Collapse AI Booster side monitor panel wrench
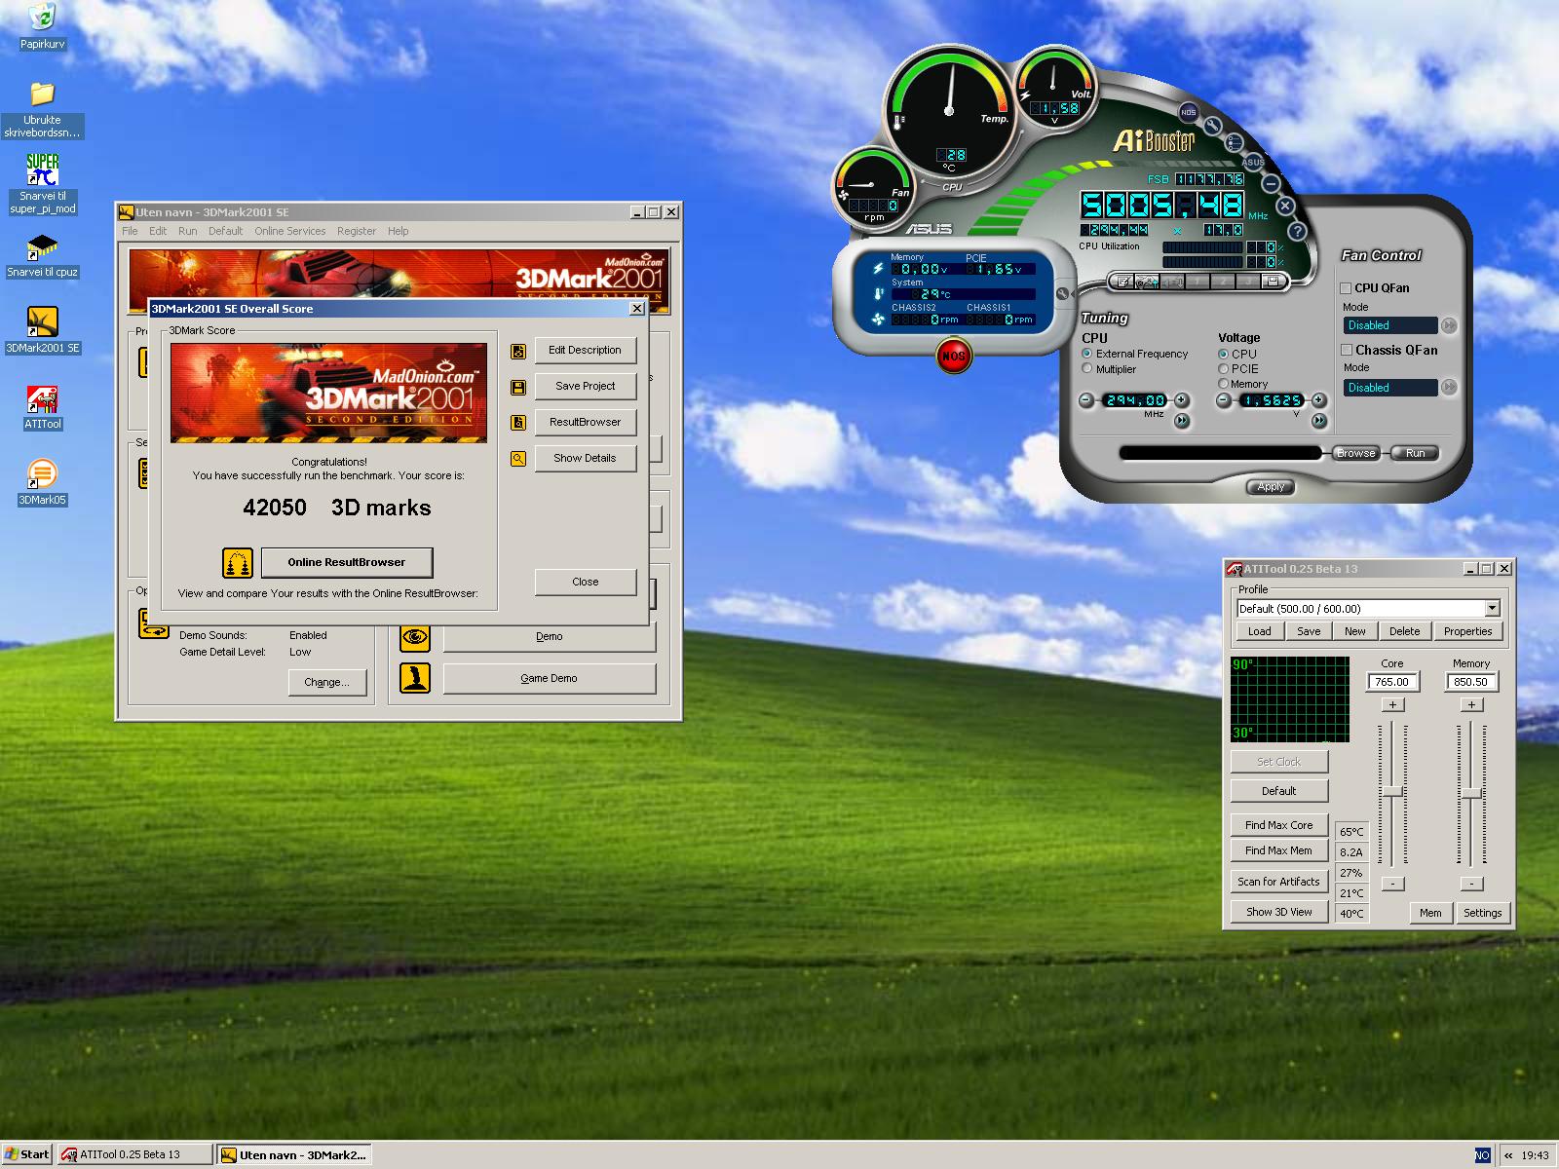The height and width of the screenshot is (1169, 1559). point(1062,293)
